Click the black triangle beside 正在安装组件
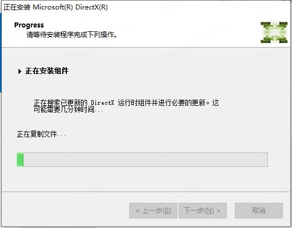Image resolution: width=292 pixels, height=228 pixels. click(x=20, y=71)
